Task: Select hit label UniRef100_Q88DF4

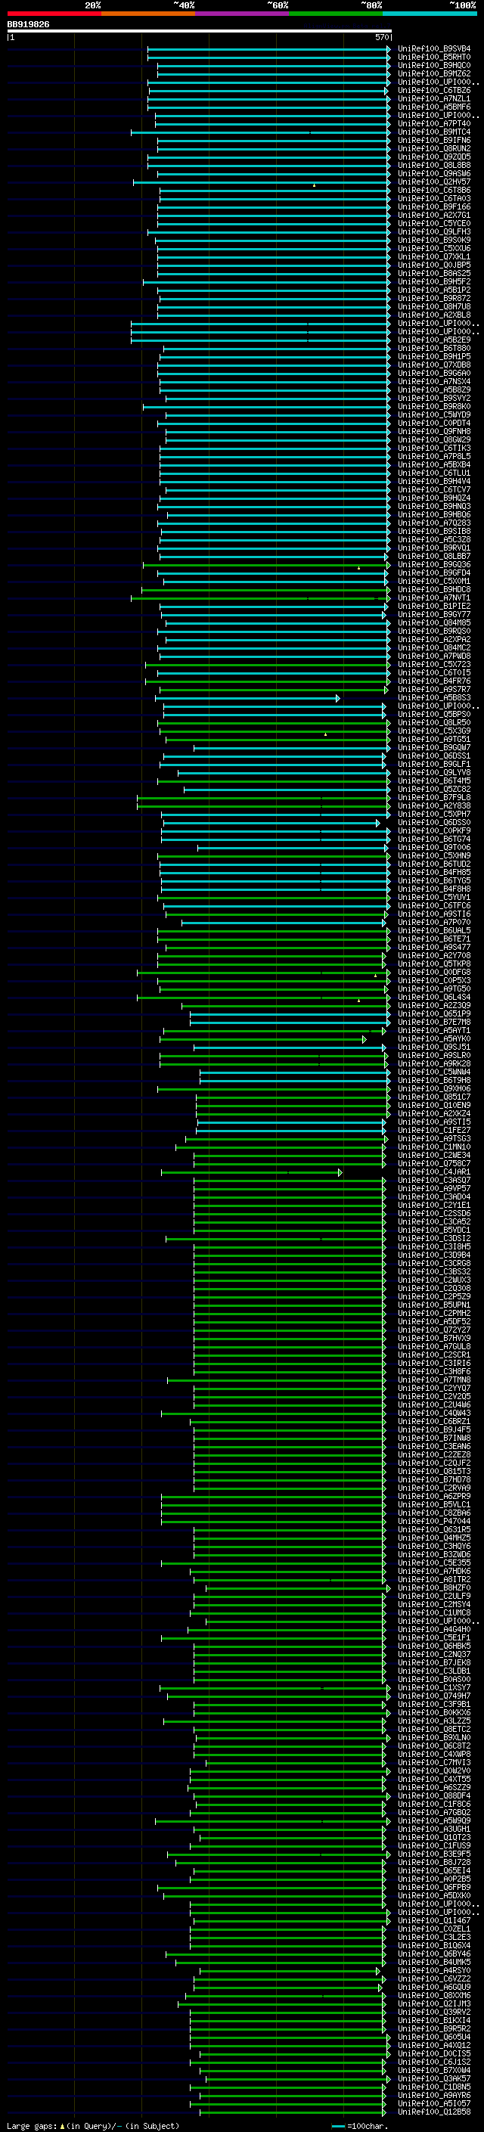Action: tap(434, 1795)
